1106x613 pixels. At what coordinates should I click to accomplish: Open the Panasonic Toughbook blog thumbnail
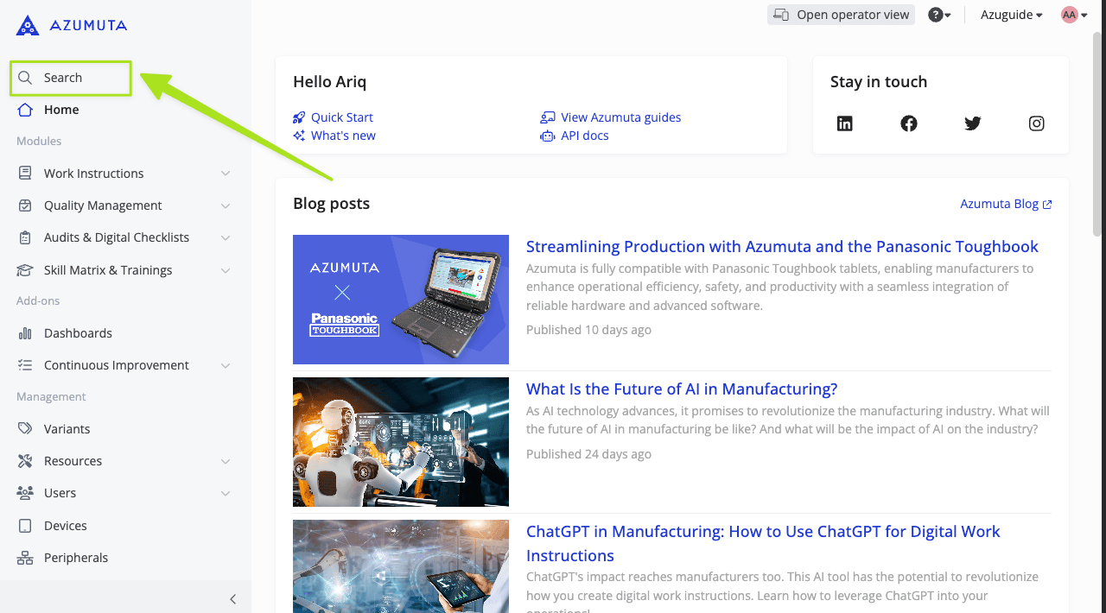pos(401,300)
